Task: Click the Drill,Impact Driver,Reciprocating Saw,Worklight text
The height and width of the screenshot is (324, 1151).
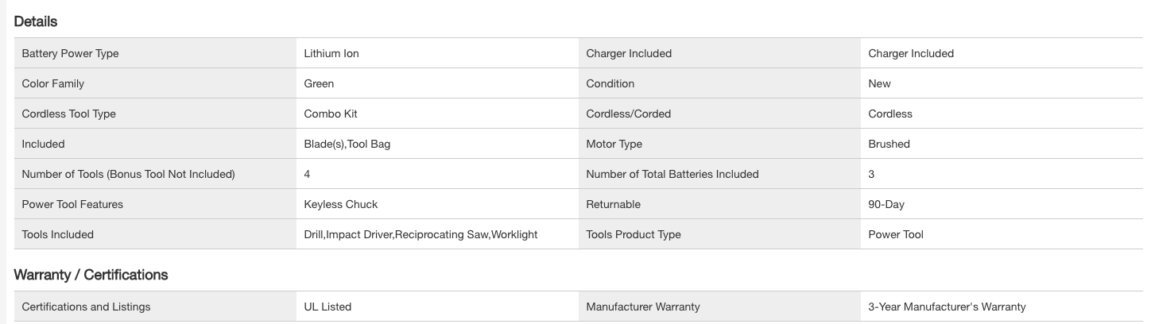Action: tap(420, 234)
